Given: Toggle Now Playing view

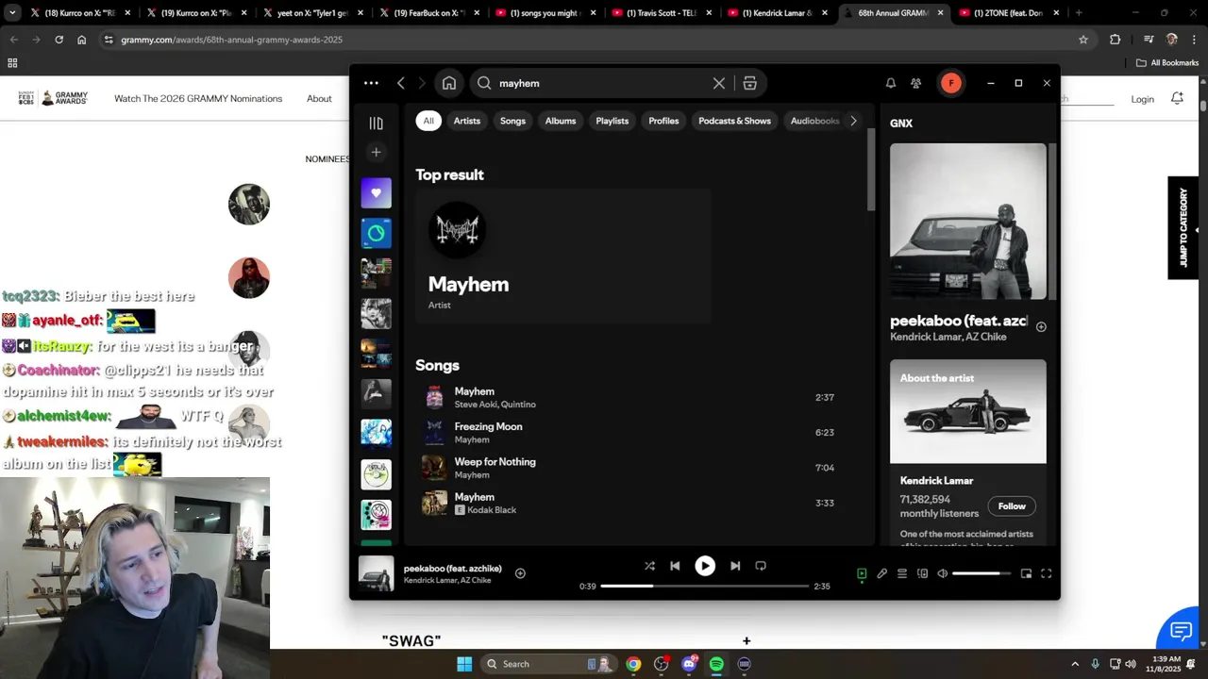Looking at the screenshot, I should click(x=862, y=573).
